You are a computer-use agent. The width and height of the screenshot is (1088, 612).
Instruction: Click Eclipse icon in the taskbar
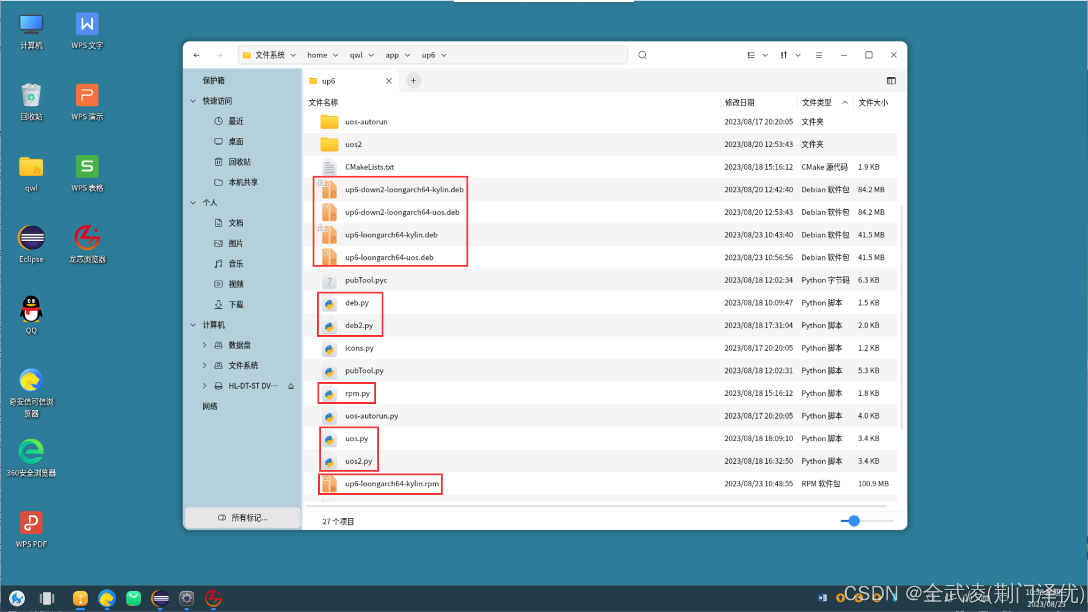tap(160, 599)
